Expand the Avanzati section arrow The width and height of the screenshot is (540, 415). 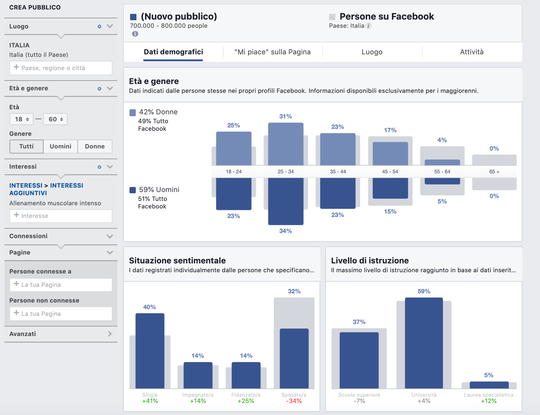110,334
